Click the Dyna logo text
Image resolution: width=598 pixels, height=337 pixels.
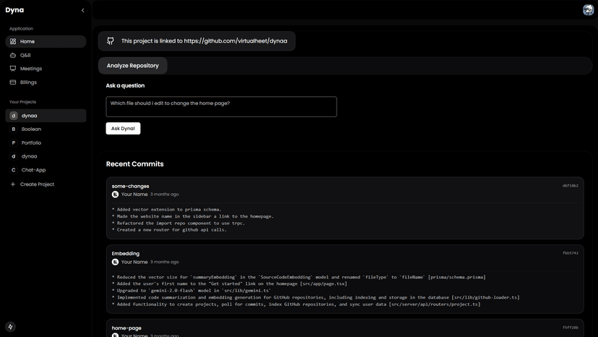coord(14,10)
